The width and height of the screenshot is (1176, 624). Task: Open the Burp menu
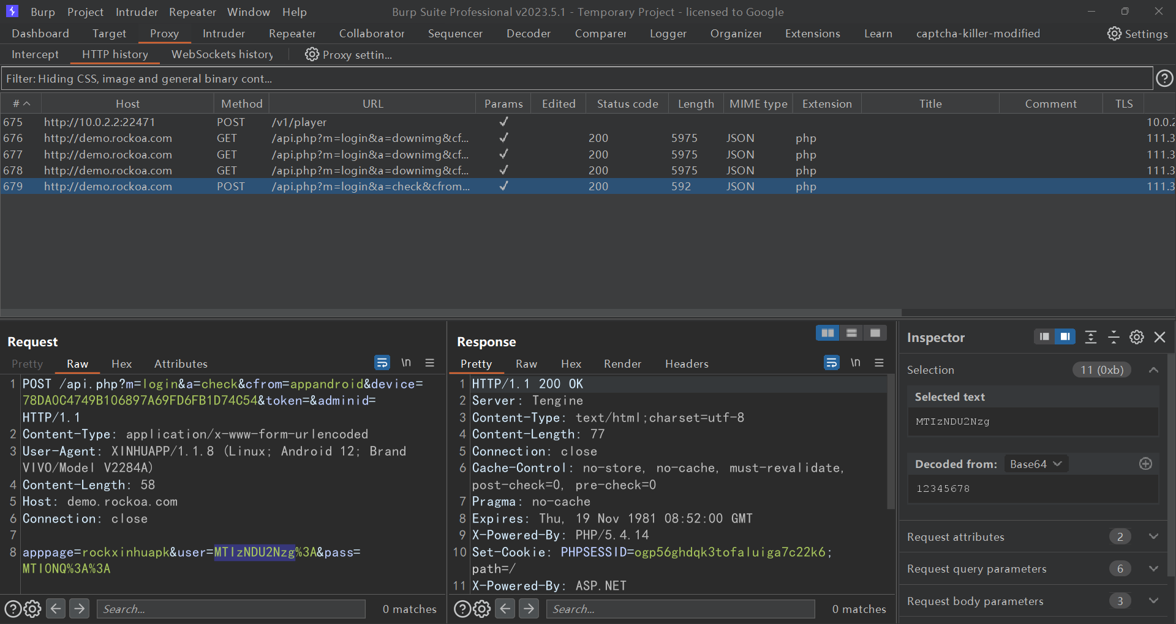coord(43,12)
